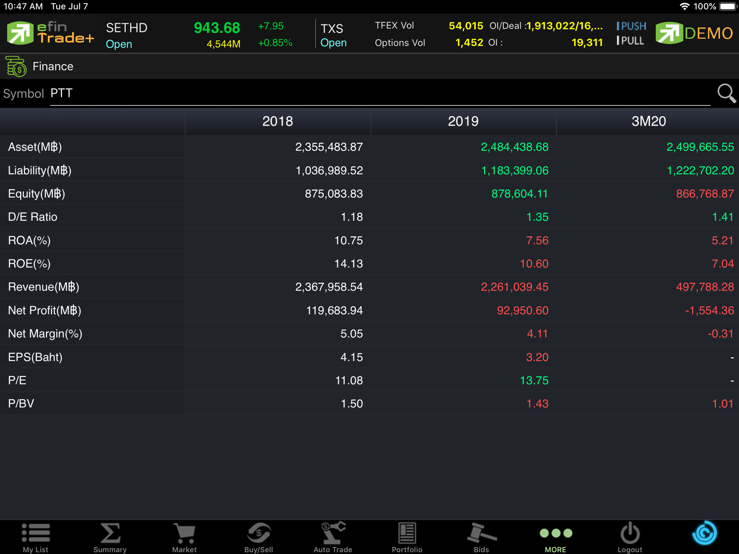
Task: Select PULL mode
Action: 630,41
